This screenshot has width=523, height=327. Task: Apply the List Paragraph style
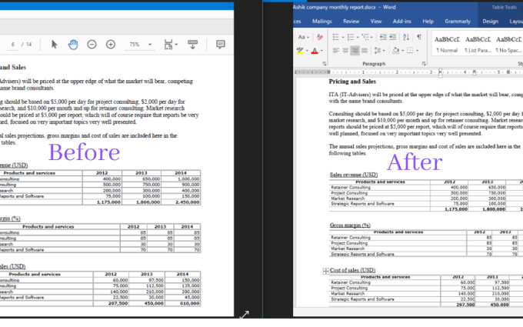click(x=478, y=45)
